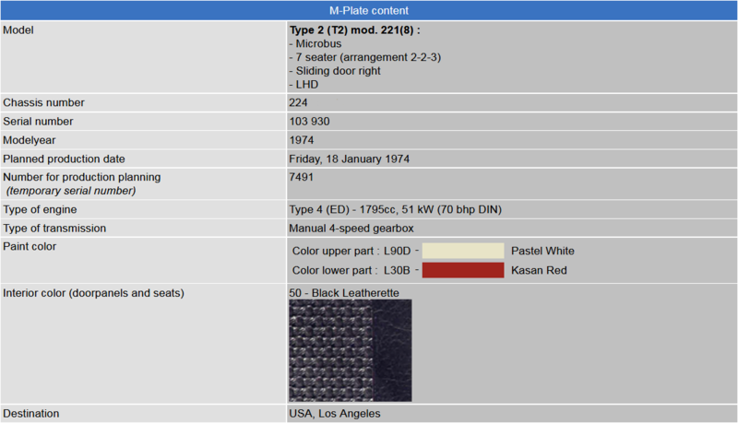Click the Interior color row label

click(x=93, y=293)
